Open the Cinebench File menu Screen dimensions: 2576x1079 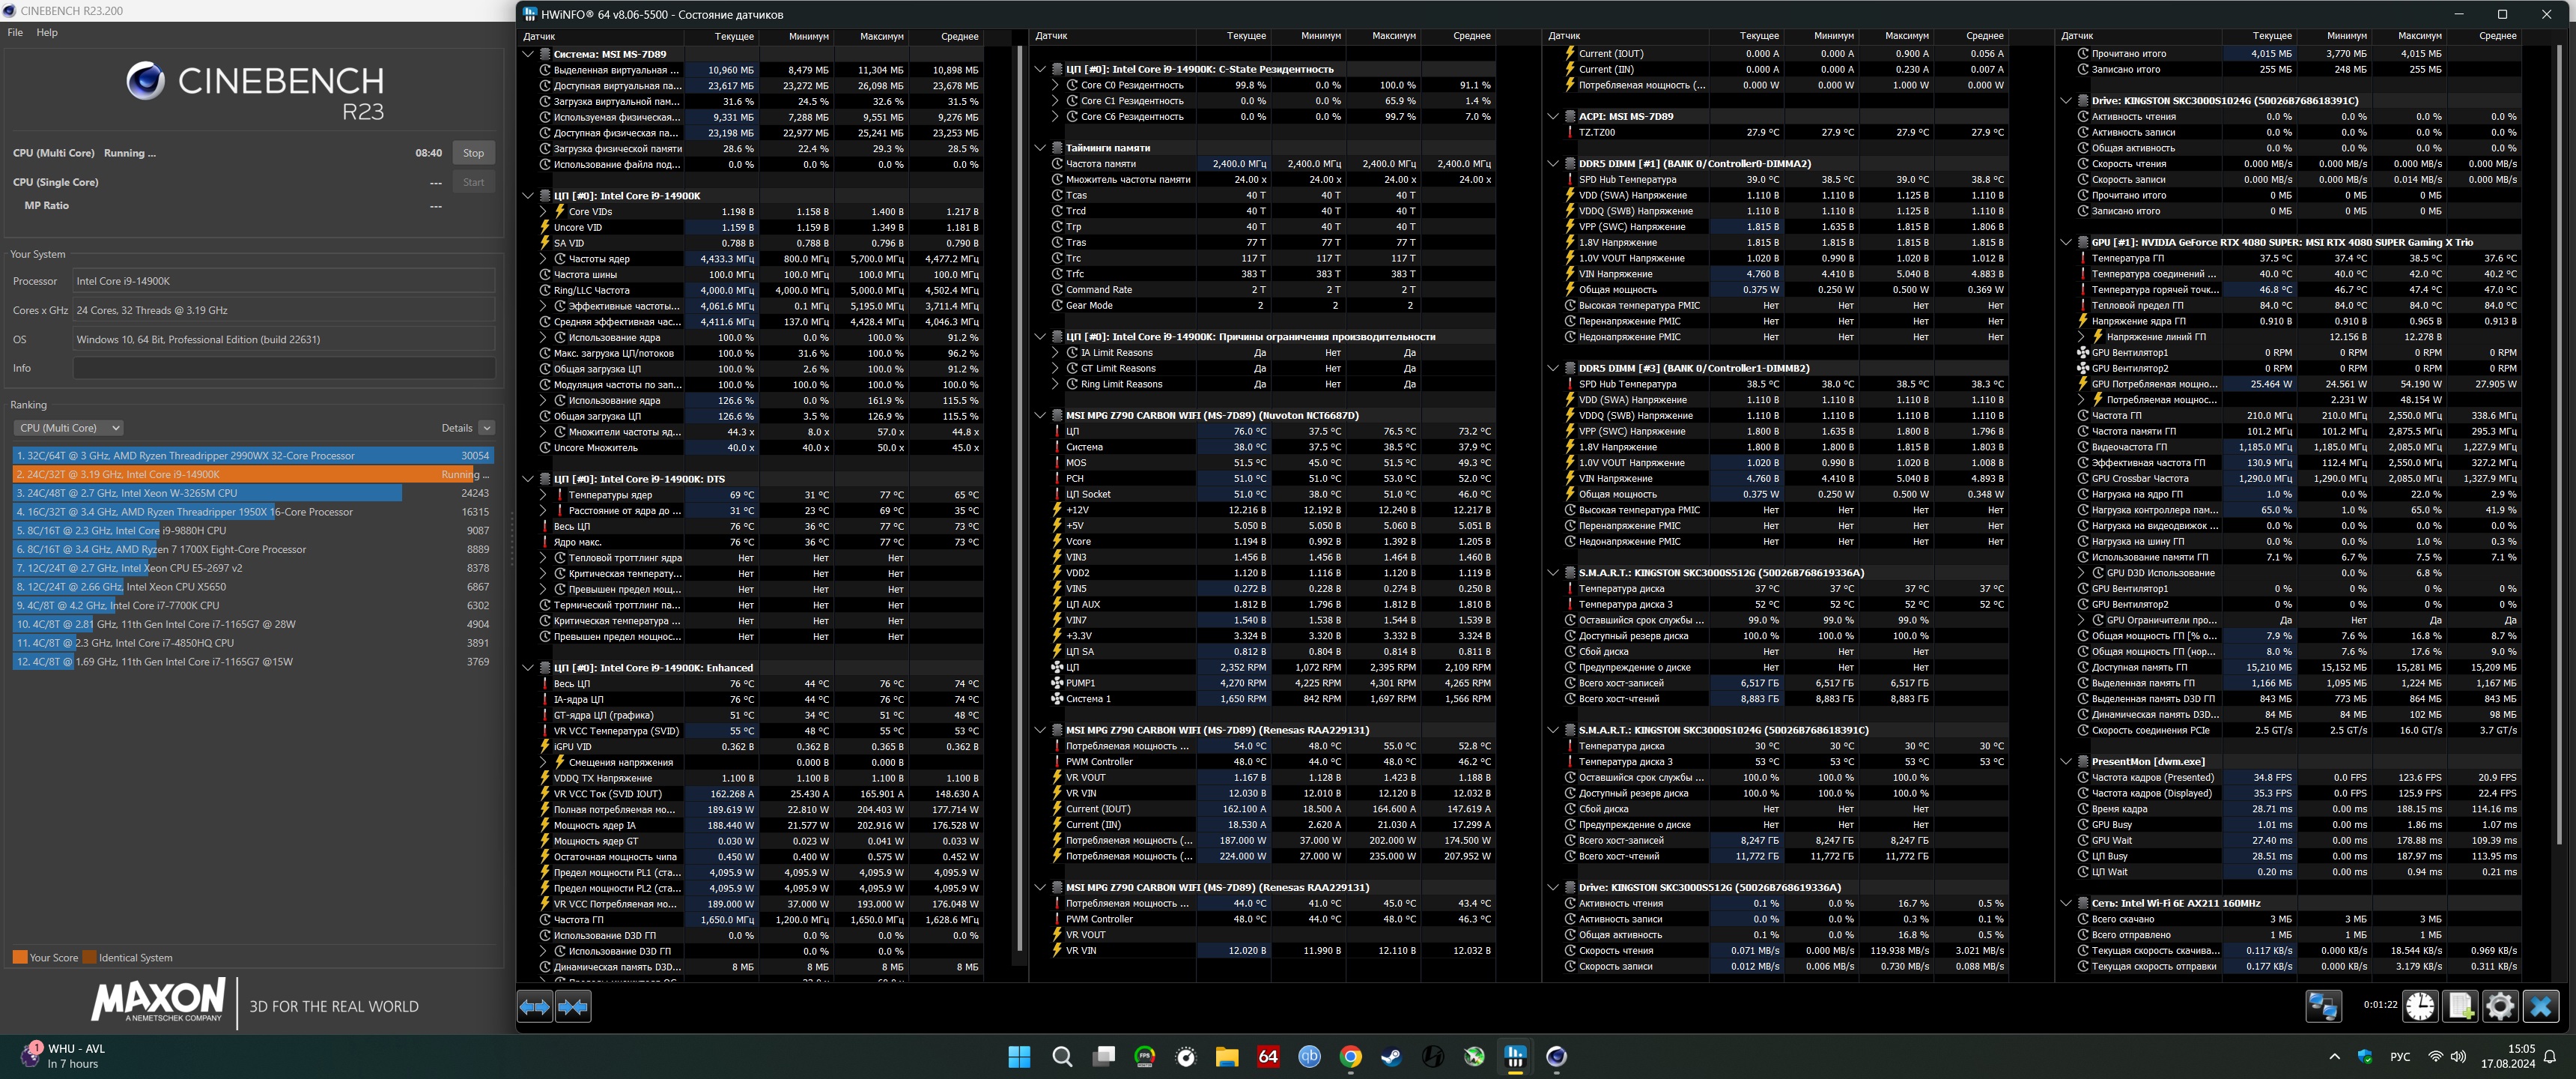[15, 32]
